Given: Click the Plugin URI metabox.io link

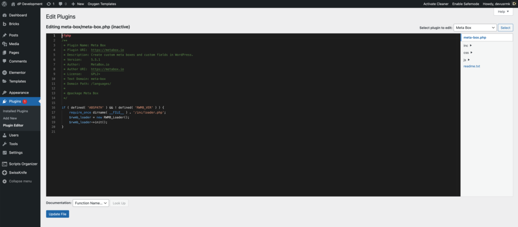Looking at the screenshot, I should click(107, 50).
